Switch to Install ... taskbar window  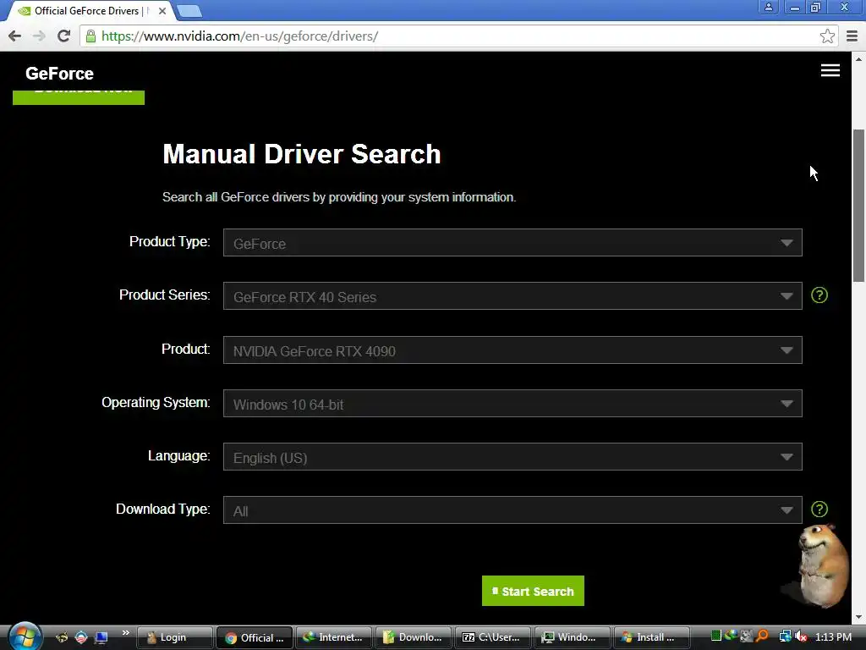tap(652, 637)
